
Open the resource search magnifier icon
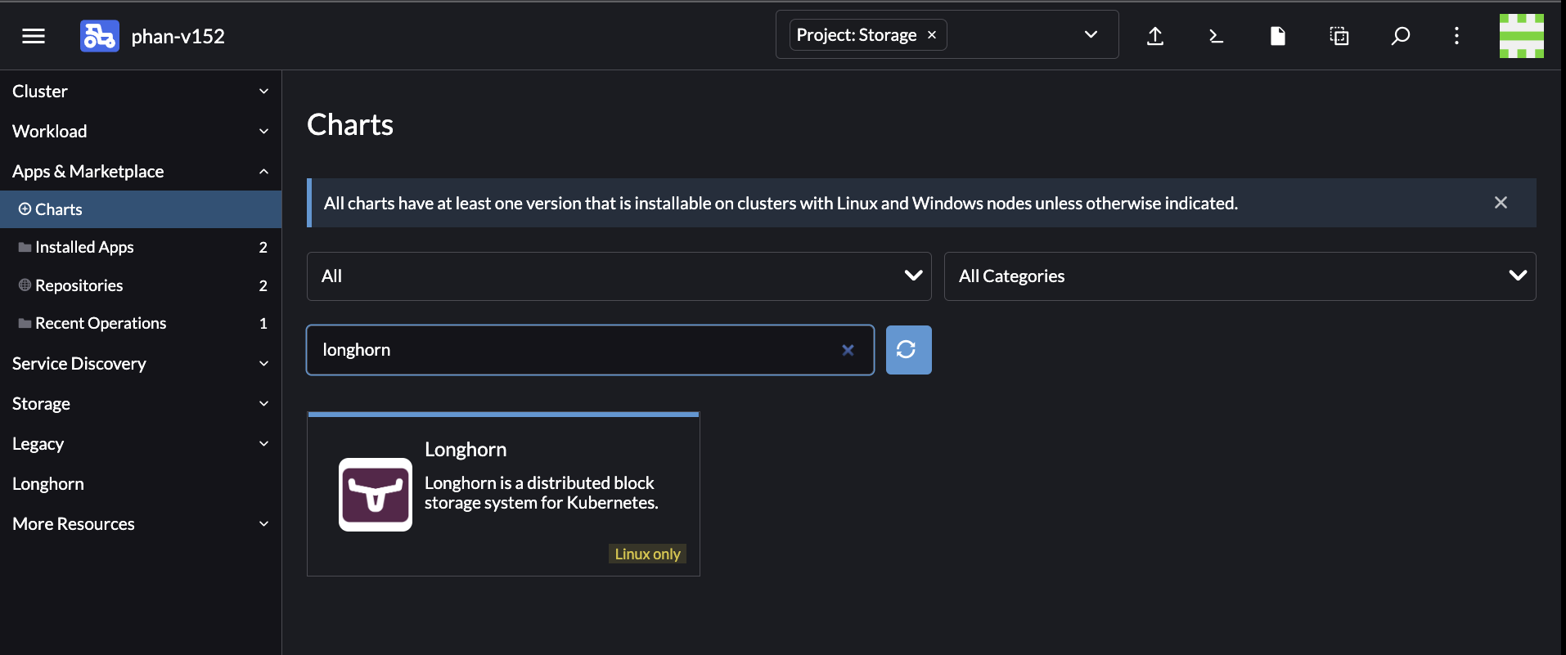pyautogui.click(x=1400, y=36)
